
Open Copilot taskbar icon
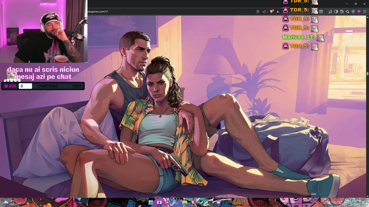pyautogui.click(x=176, y=202)
